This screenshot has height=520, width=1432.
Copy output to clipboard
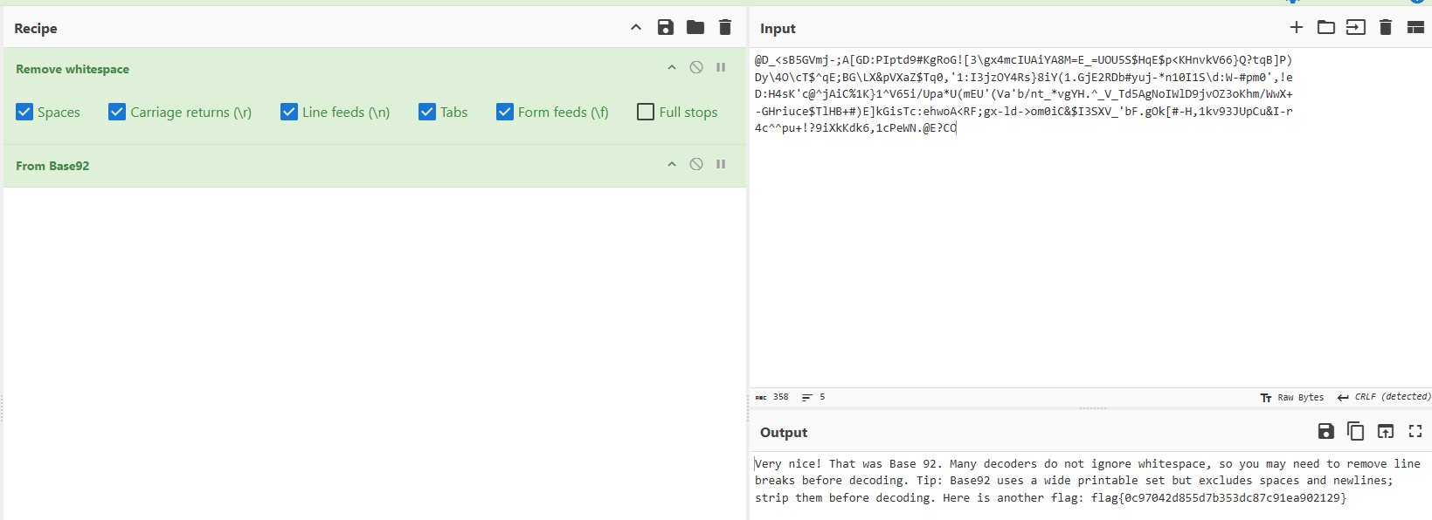pyautogui.click(x=1356, y=431)
